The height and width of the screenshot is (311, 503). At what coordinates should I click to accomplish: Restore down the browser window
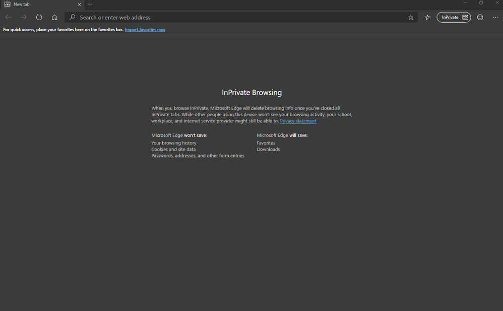[481, 3]
